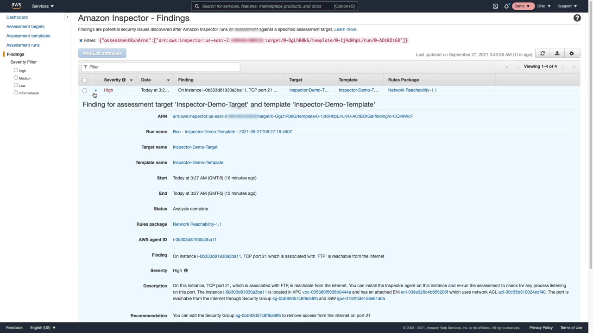Open the network ACL link in Description

pyautogui.click(x=522, y=292)
